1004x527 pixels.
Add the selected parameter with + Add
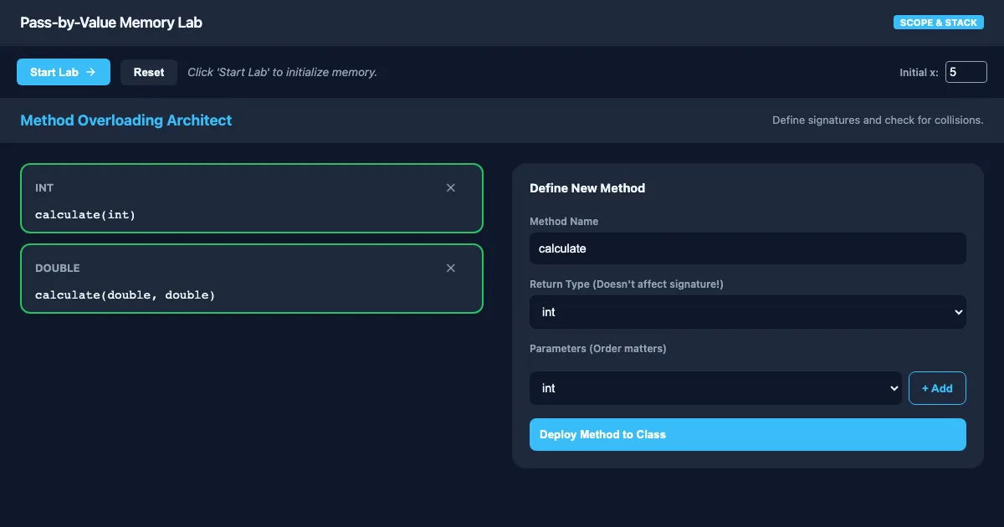937,388
